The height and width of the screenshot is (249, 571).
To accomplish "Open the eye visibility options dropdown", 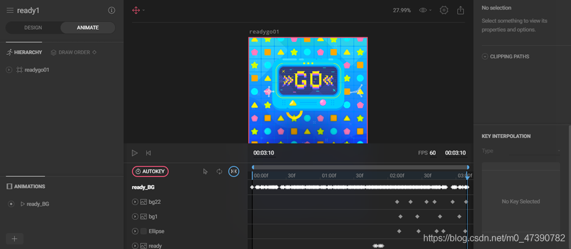I will [x=425, y=10].
